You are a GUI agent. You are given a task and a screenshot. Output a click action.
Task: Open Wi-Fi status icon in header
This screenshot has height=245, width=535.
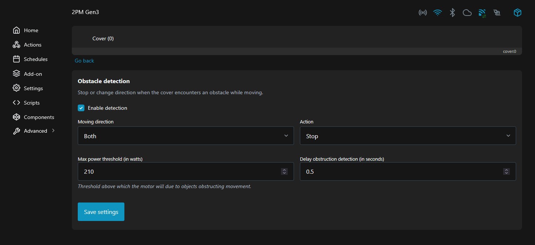point(438,13)
